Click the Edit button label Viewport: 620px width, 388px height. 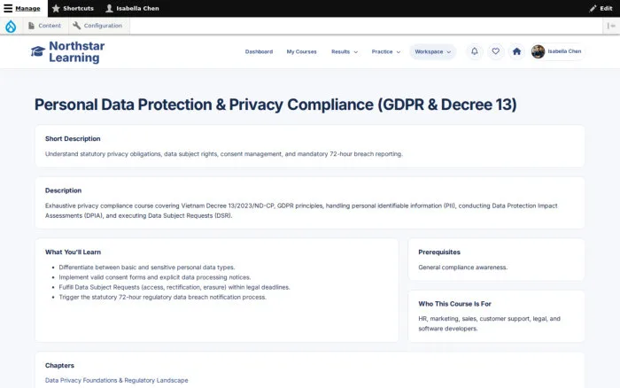(606, 8)
